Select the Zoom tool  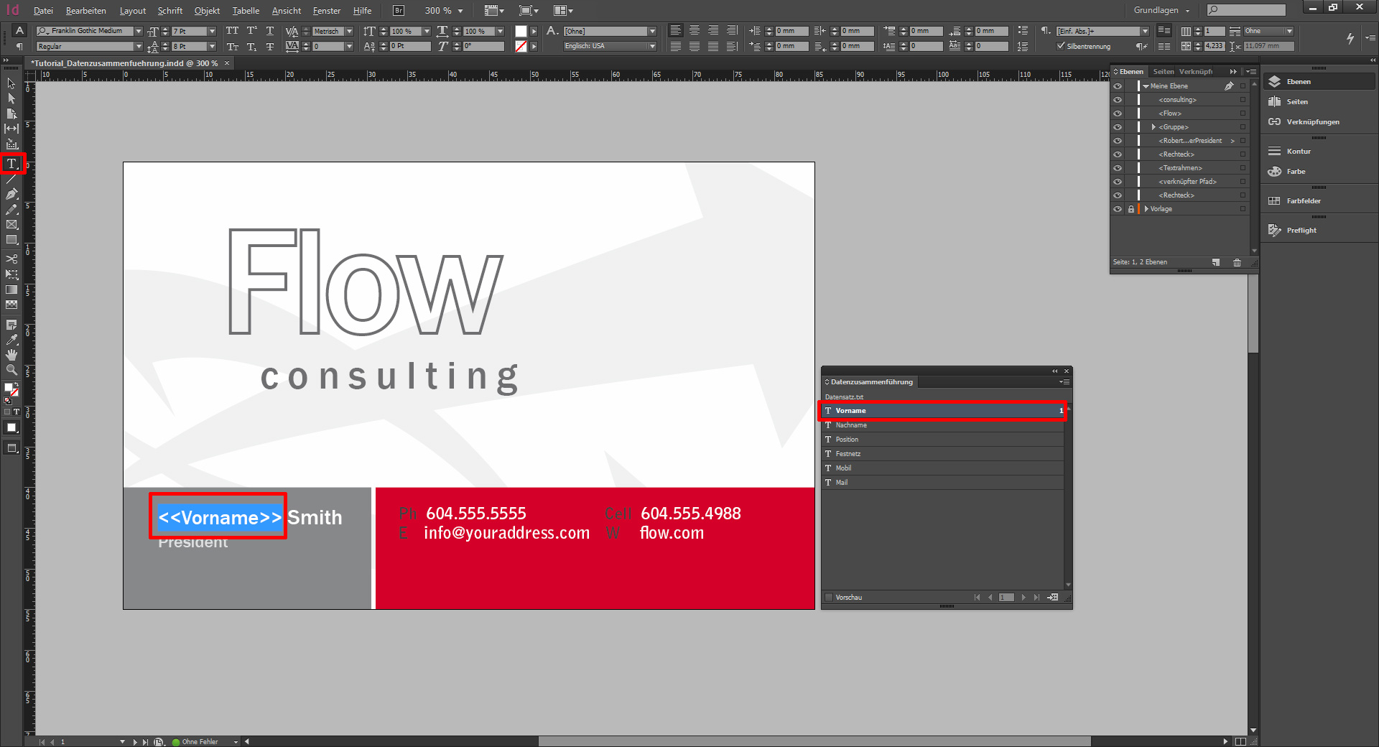pos(11,370)
